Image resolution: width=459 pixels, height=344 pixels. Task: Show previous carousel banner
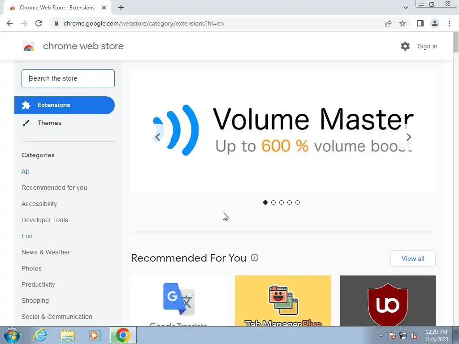point(158,137)
